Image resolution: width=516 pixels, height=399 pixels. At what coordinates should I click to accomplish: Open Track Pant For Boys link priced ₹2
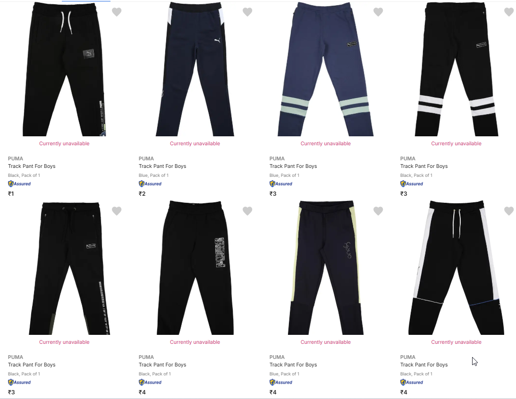point(162,166)
